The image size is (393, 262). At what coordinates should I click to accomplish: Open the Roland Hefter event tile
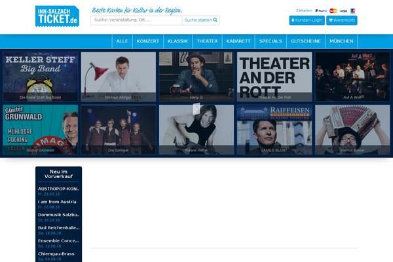coord(196,130)
